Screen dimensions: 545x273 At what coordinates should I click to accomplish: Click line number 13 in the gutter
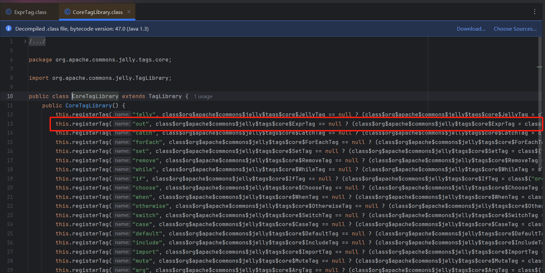click(10, 124)
